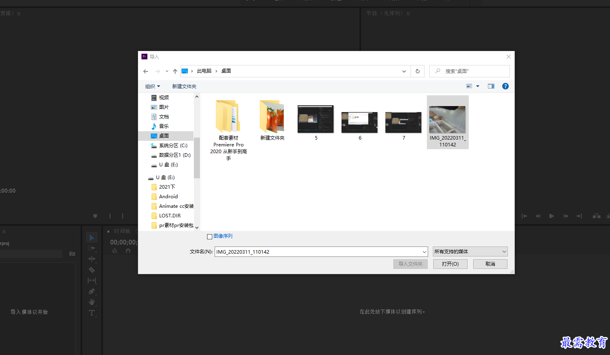610x355 pixels.
Task: Click the find-bin icon in project panel
Action: (72, 254)
